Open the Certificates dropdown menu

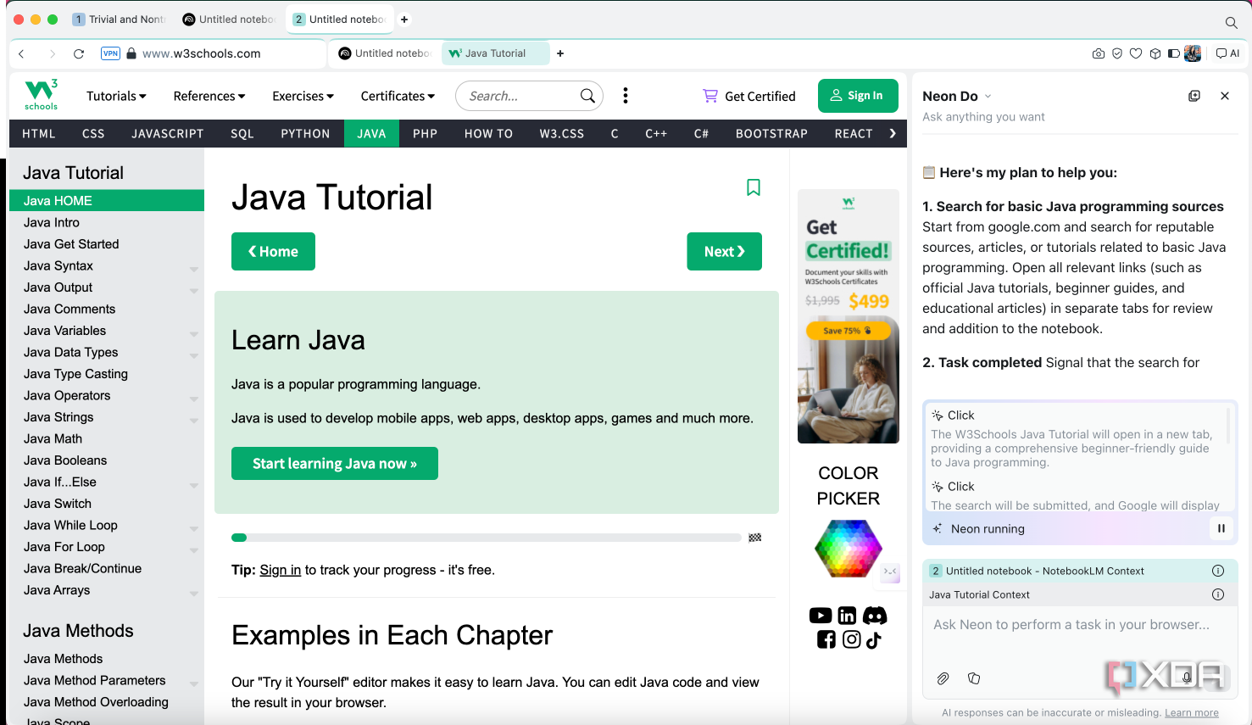[398, 96]
